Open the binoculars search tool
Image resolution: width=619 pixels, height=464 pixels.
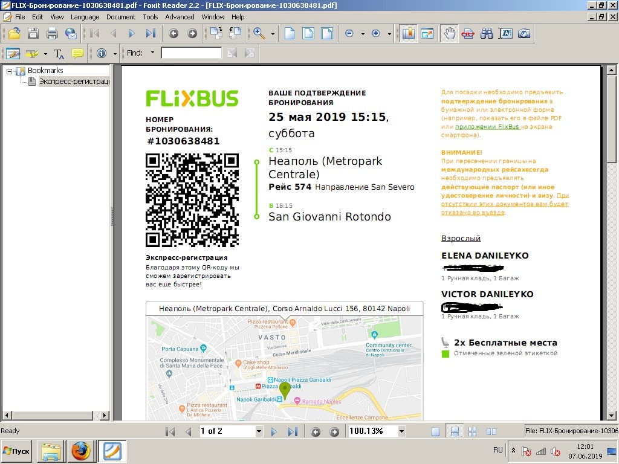pos(487,33)
